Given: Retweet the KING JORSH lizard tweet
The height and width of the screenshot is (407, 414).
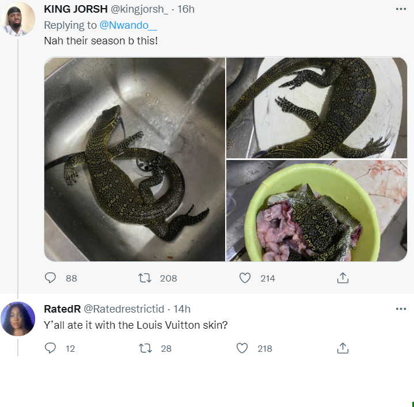Looking at the screenshot, I should [145, 278].
